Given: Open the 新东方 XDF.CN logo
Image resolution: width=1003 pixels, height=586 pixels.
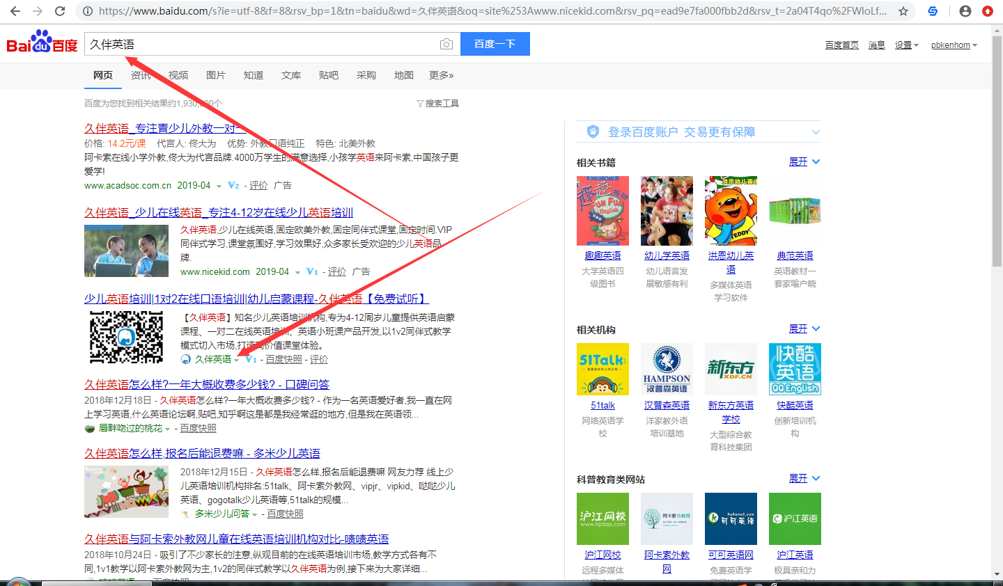Looking at the screenshot, I should click(731, 369).
